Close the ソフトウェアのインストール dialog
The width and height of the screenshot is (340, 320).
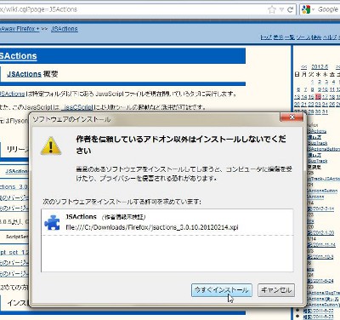(292, 117)
